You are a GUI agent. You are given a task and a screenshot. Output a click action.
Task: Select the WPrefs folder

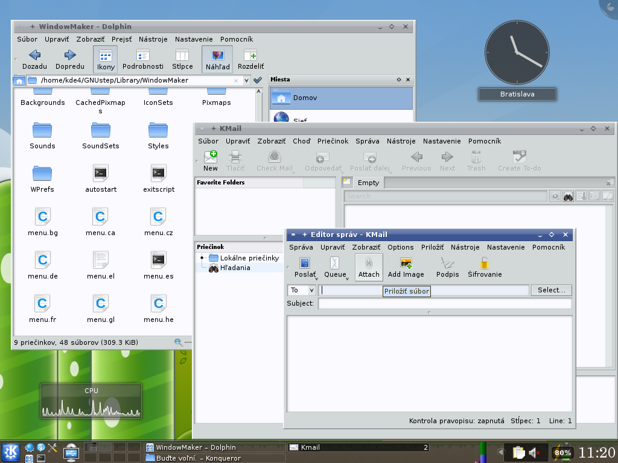click(42, 179)
